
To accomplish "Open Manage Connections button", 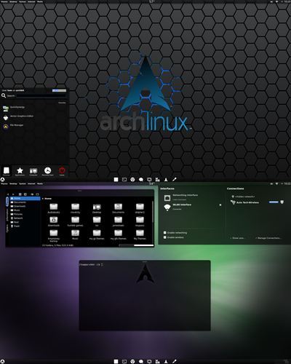I will coord(268,238).
